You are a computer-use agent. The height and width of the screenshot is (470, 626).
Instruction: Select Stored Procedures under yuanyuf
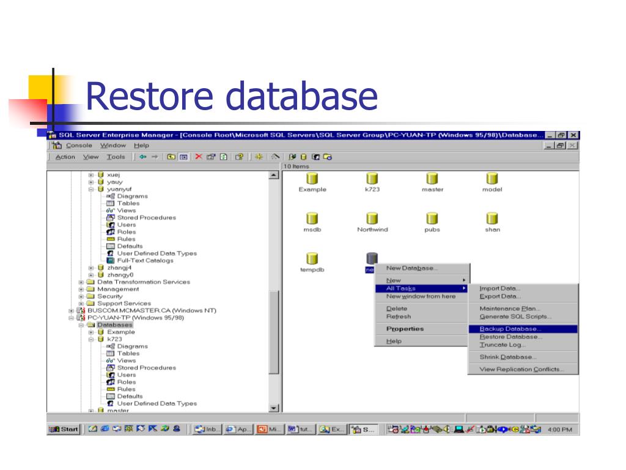[147, 218]
